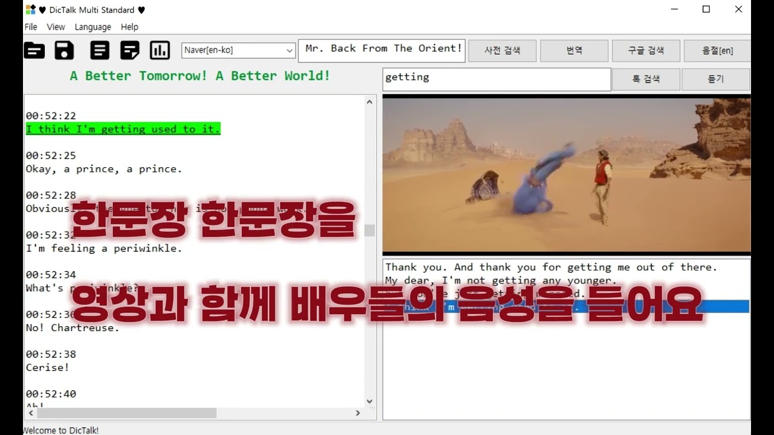Click the 사전 검색 button

click(502, 51)
